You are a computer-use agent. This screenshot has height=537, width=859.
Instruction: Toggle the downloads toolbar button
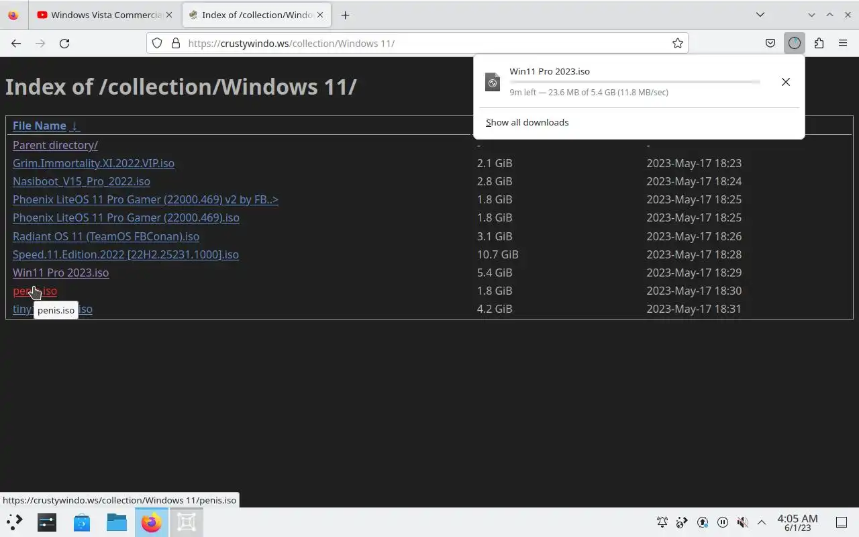[x=795, y=43]
